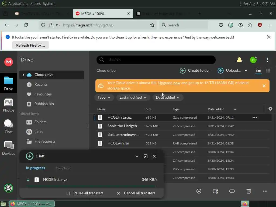Click the trash icon in bottom toolbar
The width and height of the screenshot is (276, 207).
(248, 191)
